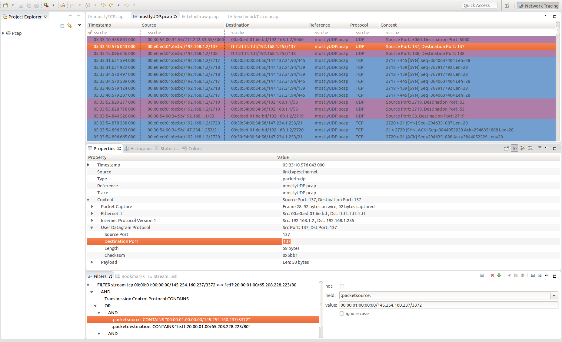
Task: Pin the Properties view to selection
Action: (506, 148)
